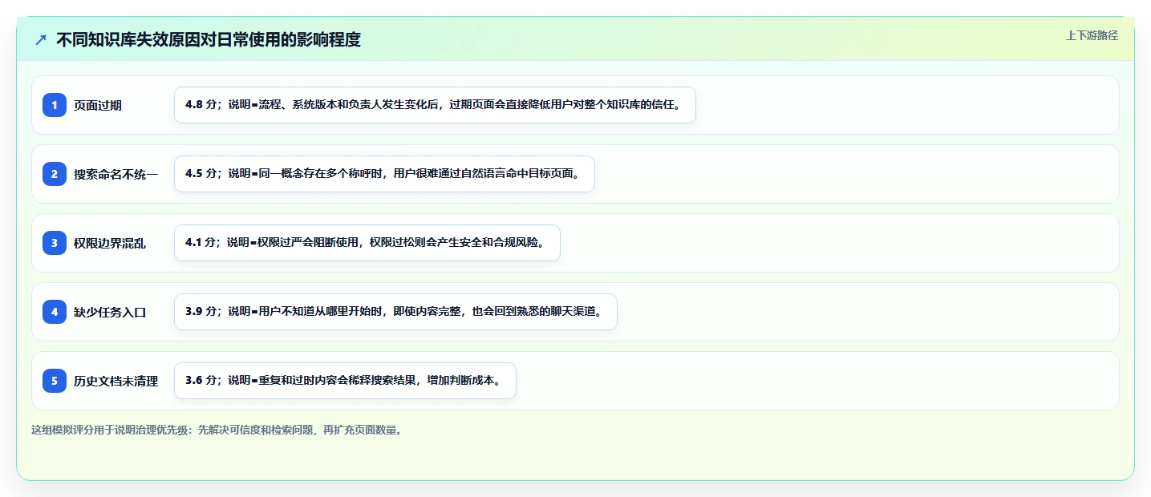Click the arrow icon beside the chart title
This screenshot has width=1151, height=497.
tap(41, 39)
